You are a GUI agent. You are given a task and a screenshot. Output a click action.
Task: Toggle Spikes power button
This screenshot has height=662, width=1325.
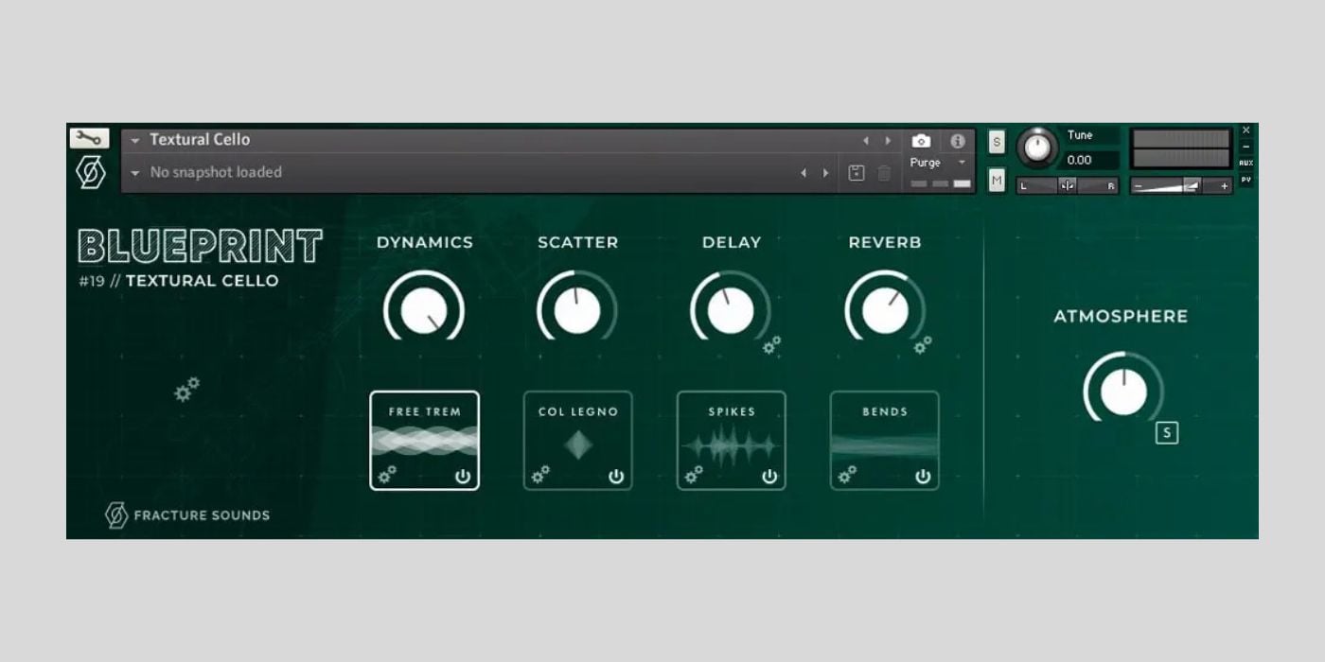[769, 477]
